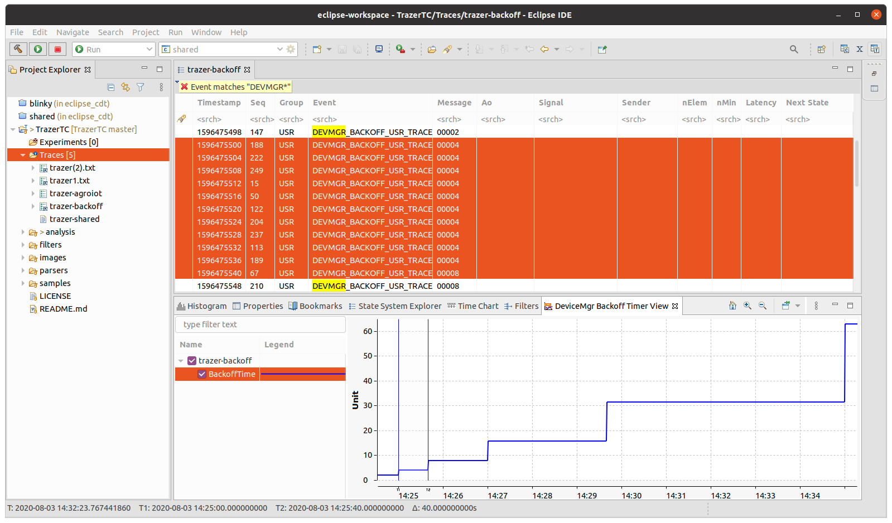
Task: Click the Outline icon in right sidebar
Action: [x=874, y=89]
